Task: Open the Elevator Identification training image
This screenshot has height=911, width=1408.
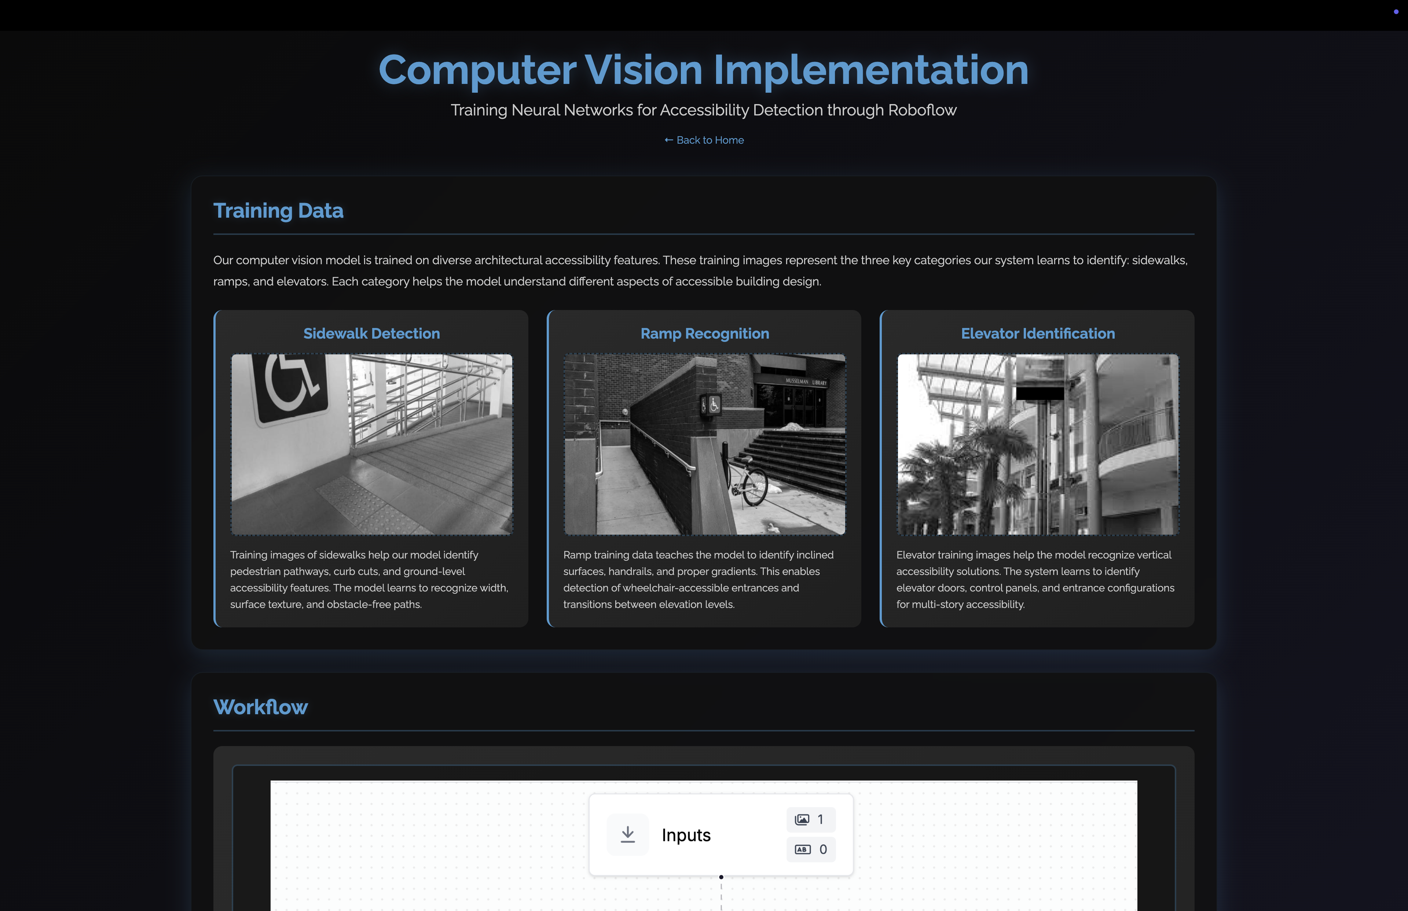Action: [x=1037, y=444]
